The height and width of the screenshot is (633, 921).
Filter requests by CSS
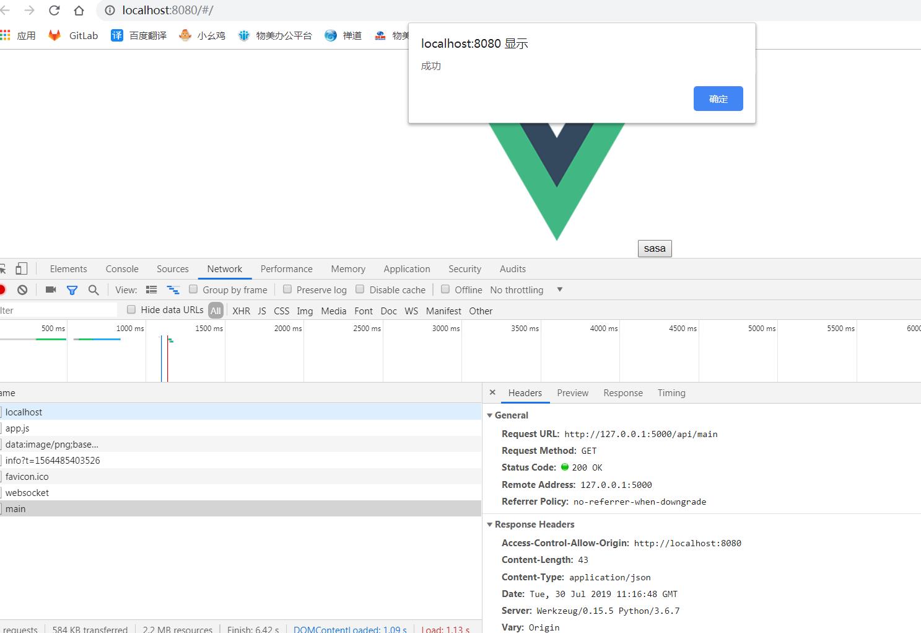[282, 311]
